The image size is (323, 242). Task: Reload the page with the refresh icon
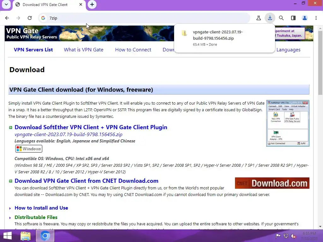(x=30, y=18)
